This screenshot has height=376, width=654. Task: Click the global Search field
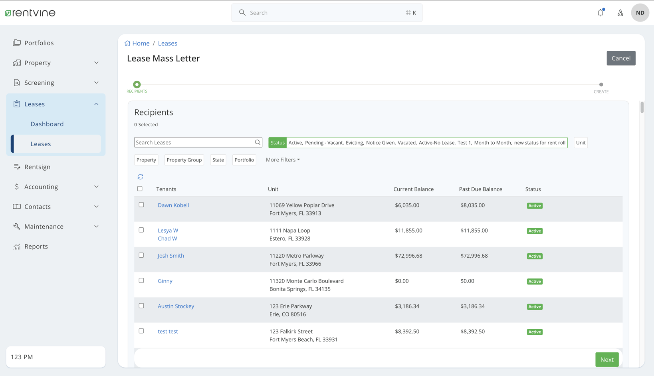[x=327, y=13]
